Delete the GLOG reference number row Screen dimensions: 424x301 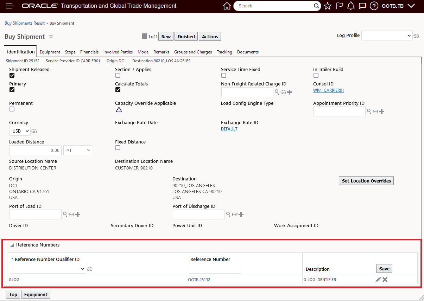(385, 280)
